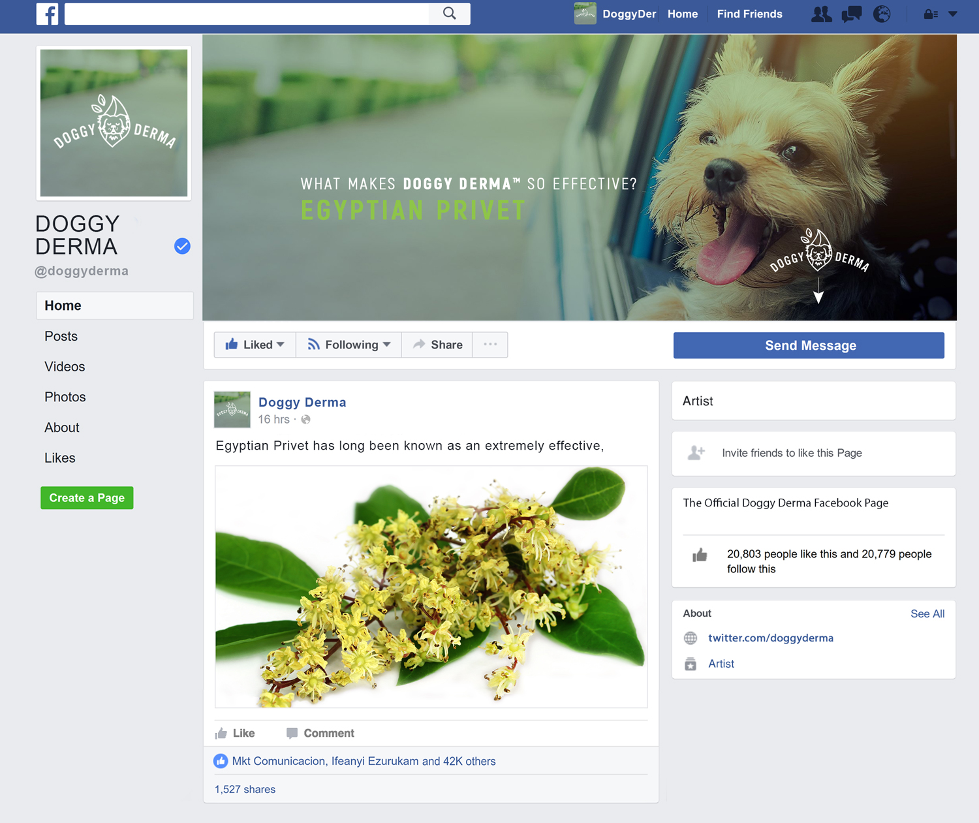Click the Egyptian Privet post description text
Viewport: 979px width, 823px height.
click(x=410, y=446)
